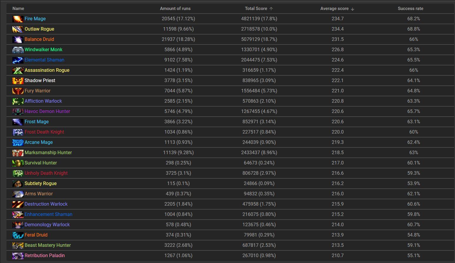Image resolution: width=455 pixels, height=263 pixels.
Task: Click the Havoc Demon Hunter icon
Action: (18, 111)
